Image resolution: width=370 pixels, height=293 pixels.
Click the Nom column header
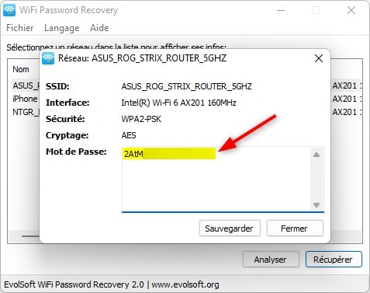click(x=21, y=69)
